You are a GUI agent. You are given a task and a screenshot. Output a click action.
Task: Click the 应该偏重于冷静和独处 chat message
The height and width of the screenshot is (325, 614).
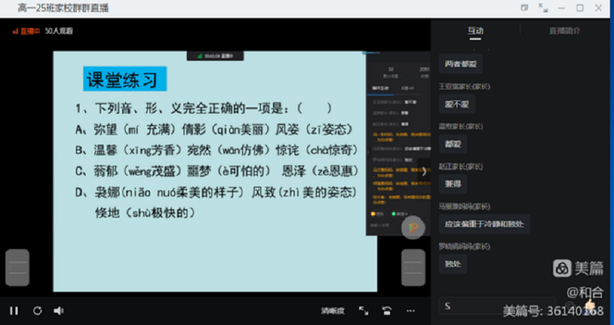(x=484, y=225)
